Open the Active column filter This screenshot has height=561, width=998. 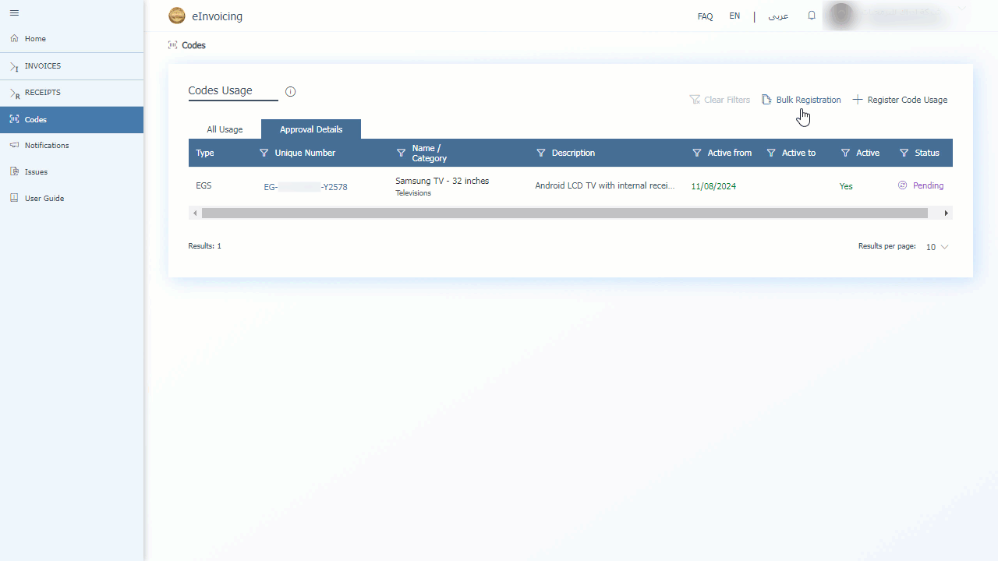[845, 153]
